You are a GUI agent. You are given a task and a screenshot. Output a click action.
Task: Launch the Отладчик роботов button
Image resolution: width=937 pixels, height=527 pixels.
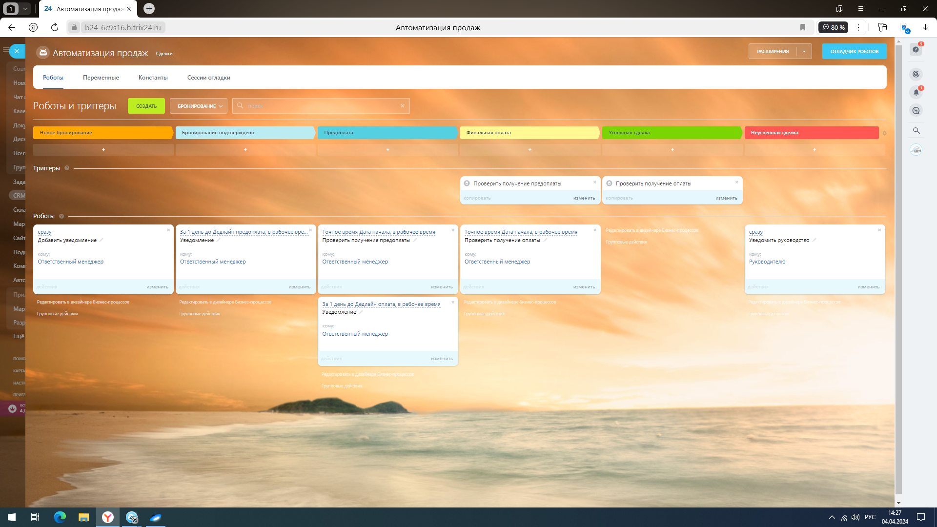click(854, 51)
